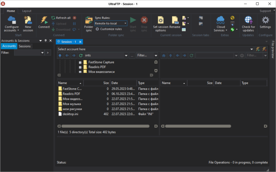This screenshot has height=172, width=276.
Task: Open Configure accounts in the ribbon
Action: pyautogui.click(x=12, y=24)
